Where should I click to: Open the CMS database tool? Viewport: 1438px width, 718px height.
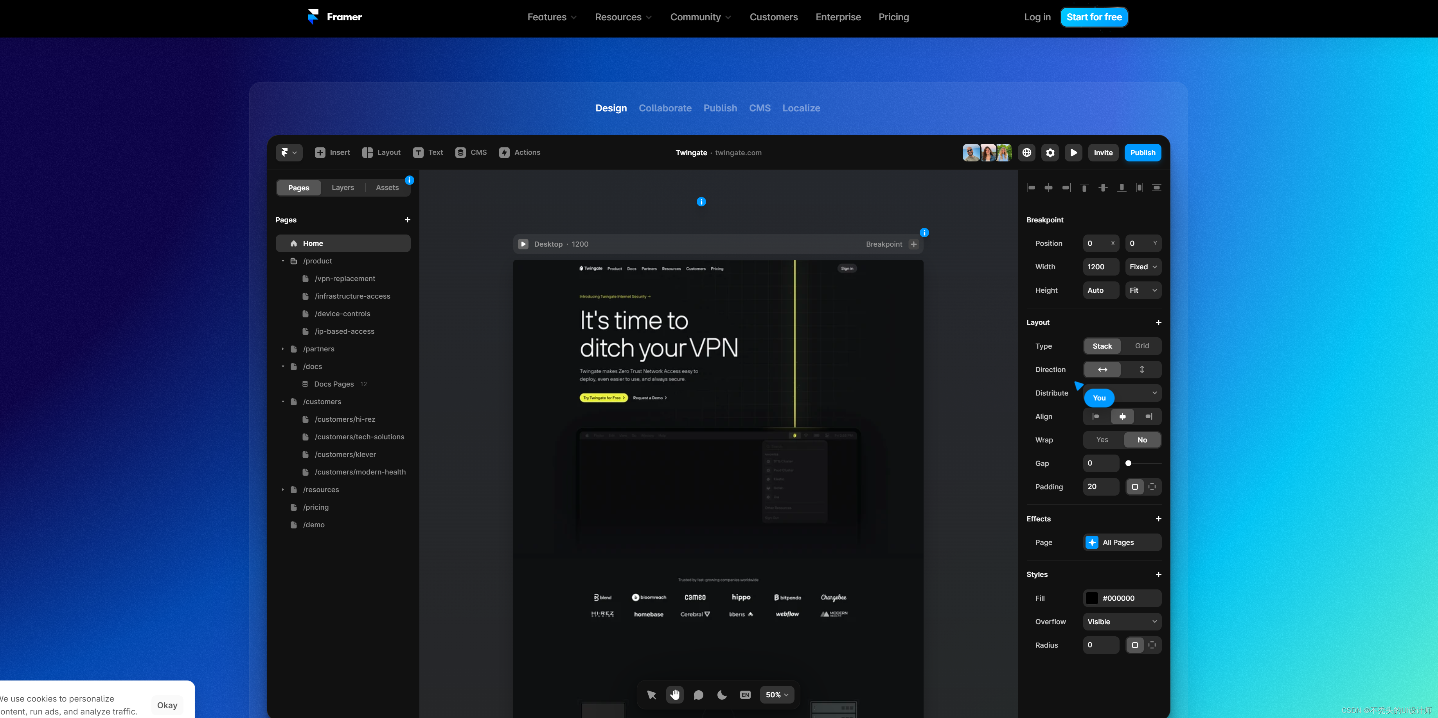(460, 152)
